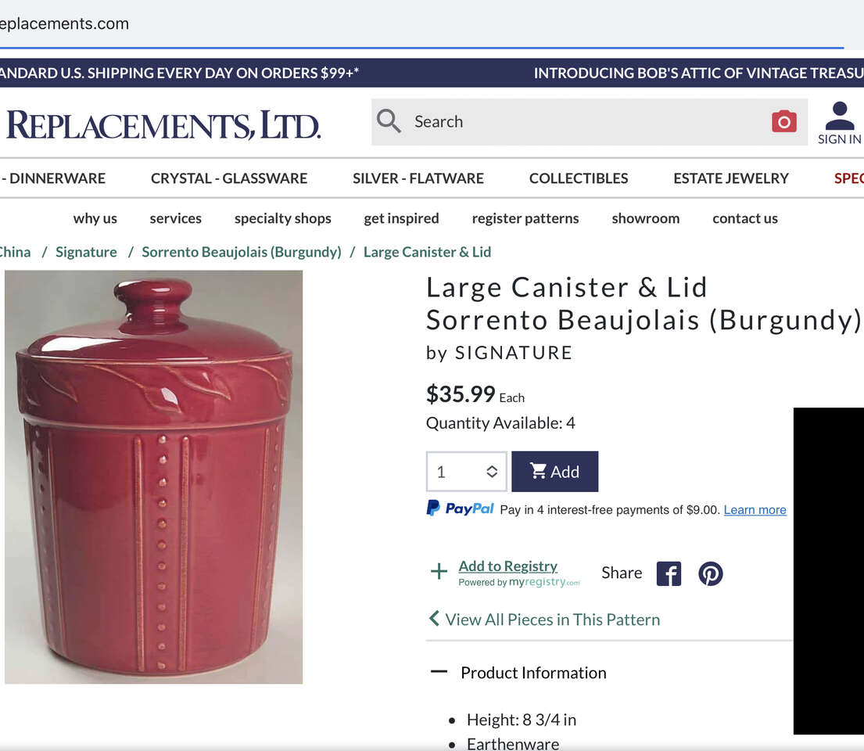This screenshot has width=864, height=751.
Task: Go back via View All Pieces in This Pattern
Action: (x=544, y=620)
